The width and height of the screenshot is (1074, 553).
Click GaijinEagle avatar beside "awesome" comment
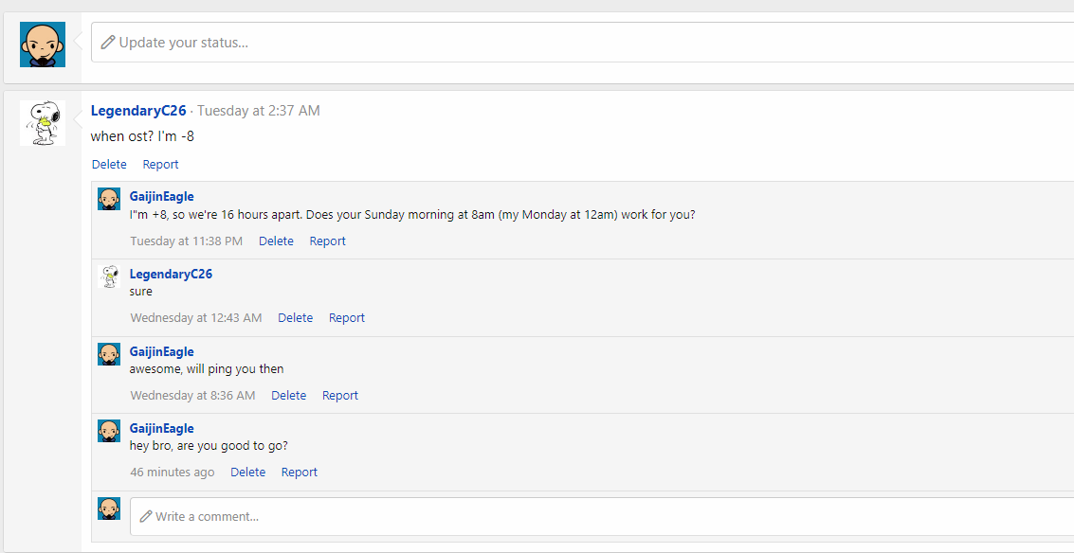click(x=109, y=354)
